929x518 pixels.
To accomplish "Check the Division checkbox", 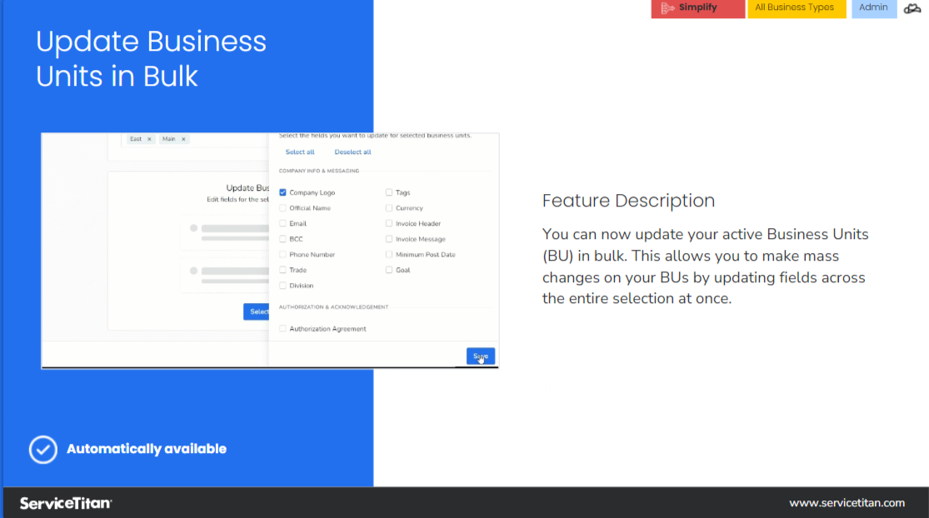I will coord(282,285).
